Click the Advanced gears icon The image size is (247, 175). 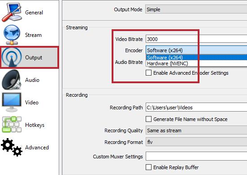pos(12,148)
